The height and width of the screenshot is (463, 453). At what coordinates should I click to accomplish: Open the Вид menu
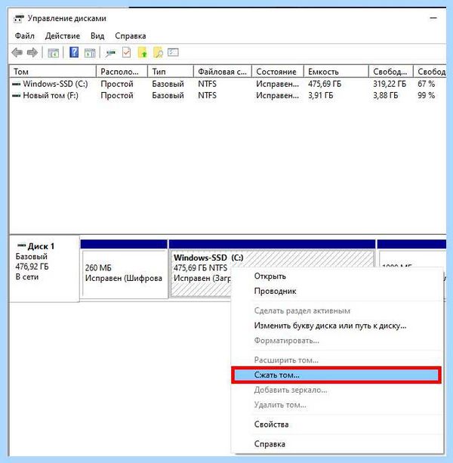pos(97,35)
